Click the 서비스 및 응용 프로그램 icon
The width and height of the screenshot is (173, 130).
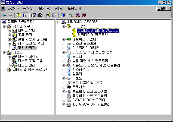click(9, 70)
